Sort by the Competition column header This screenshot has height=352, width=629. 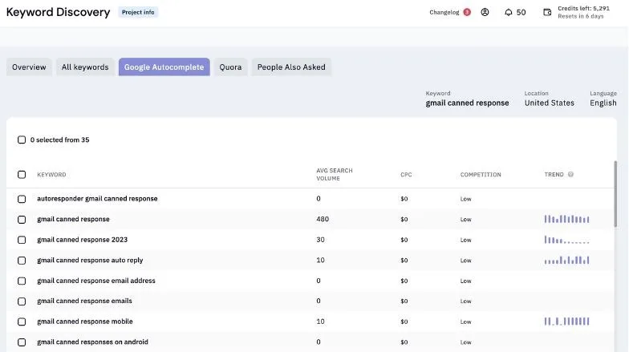pyautogui.click(x=481, y=175)
